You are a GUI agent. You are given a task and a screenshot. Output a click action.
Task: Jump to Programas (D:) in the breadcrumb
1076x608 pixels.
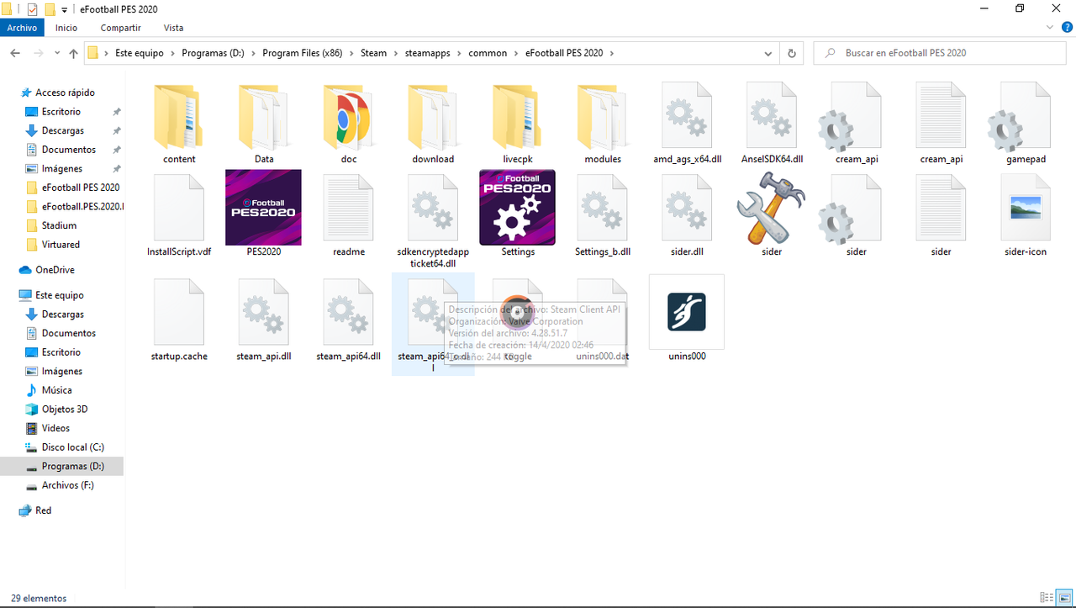tap(213, 53)
